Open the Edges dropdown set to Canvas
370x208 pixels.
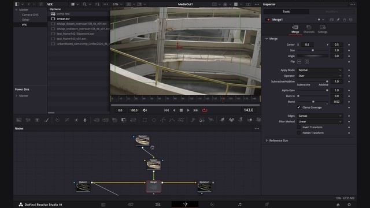[320, 116]
